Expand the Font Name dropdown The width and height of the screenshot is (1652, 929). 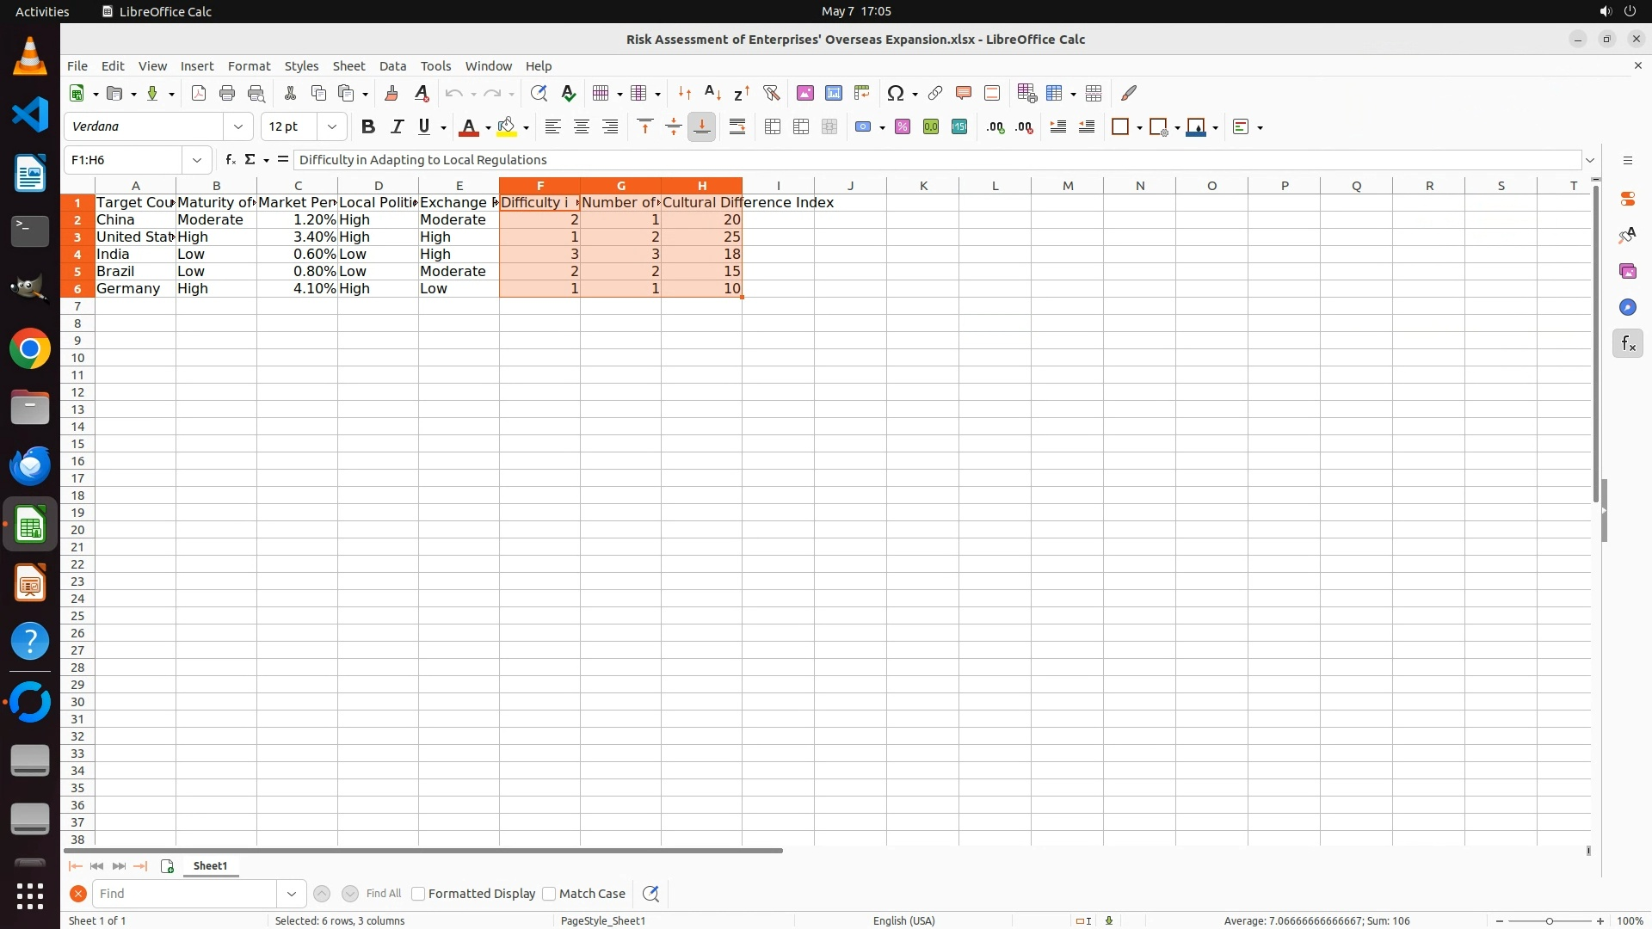tap(238, 127)
